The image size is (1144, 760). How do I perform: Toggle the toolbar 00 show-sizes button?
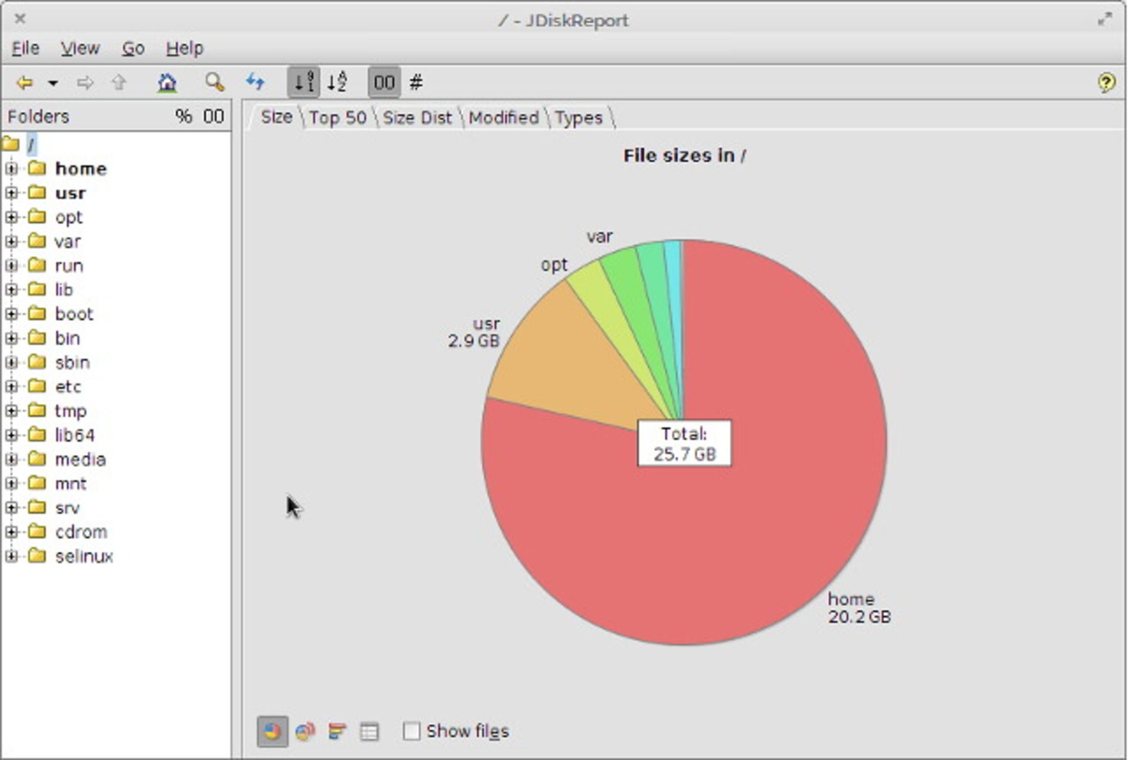[384, 82]
